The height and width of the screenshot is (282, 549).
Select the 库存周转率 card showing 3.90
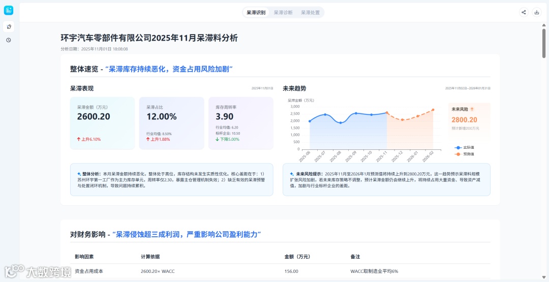241,123
